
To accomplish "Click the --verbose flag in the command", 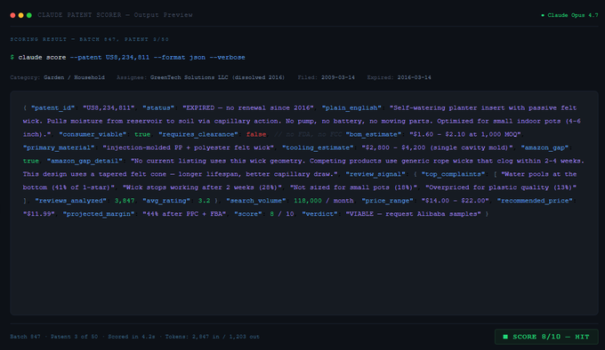I will tap(227, 58).
